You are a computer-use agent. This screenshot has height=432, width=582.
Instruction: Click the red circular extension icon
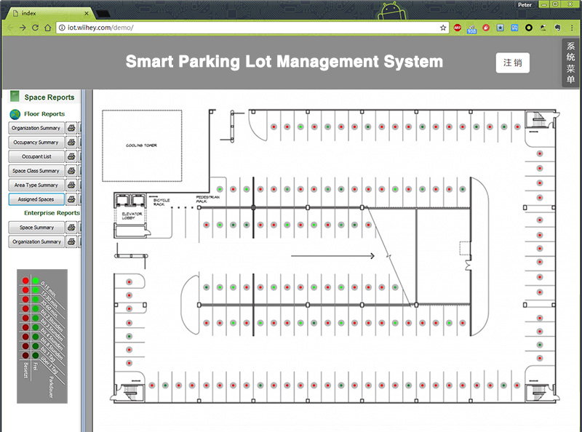(486, 28)
